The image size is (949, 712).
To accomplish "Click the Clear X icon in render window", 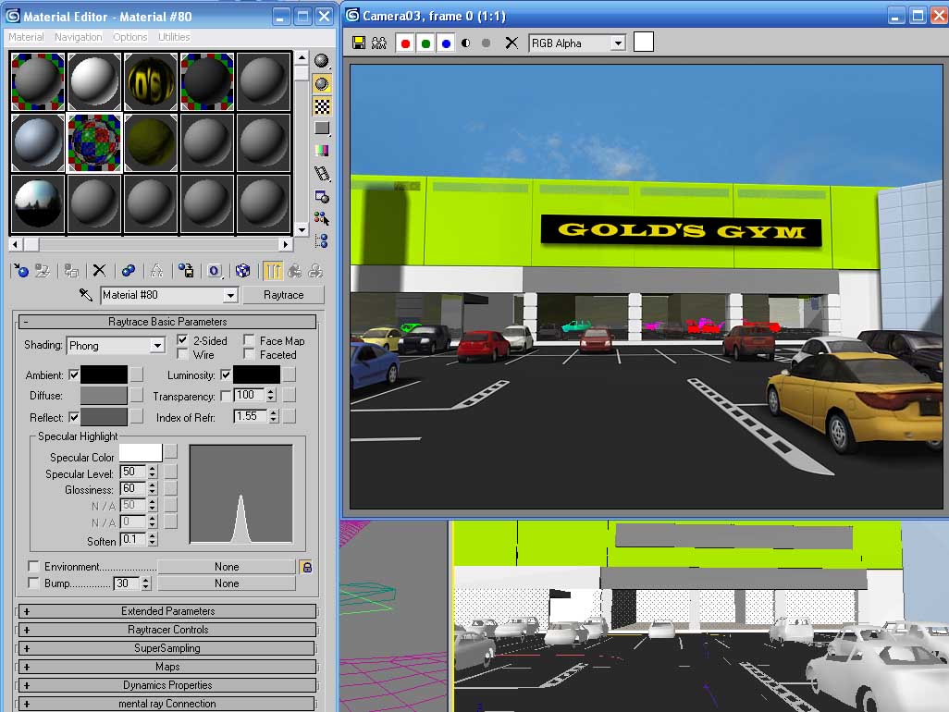I will click(x=511, y=43).
